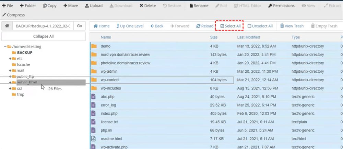Click Up One Level
The image size is (343, 149).
point(130,26)
